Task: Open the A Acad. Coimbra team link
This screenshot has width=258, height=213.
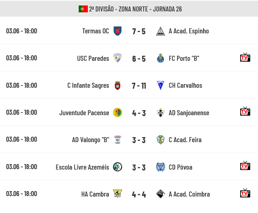Action: (x=189, y=194)
